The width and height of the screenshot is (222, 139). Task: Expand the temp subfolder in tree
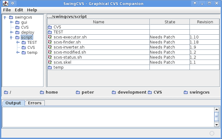coord(18,53)
